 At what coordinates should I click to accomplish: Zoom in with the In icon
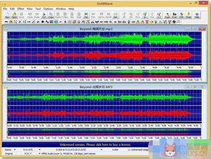145,15
